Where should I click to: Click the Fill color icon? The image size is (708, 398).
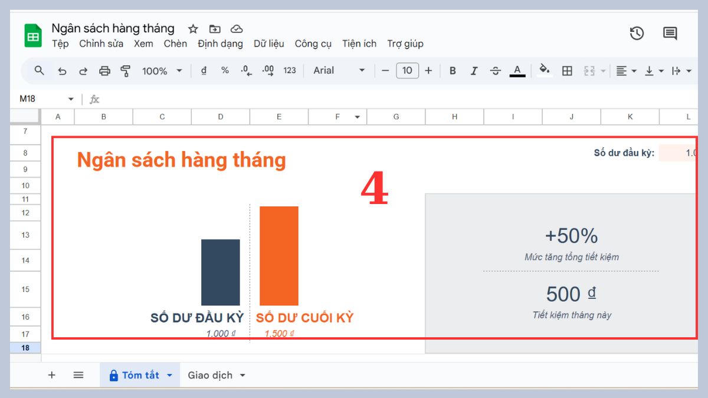pos(543,70)
